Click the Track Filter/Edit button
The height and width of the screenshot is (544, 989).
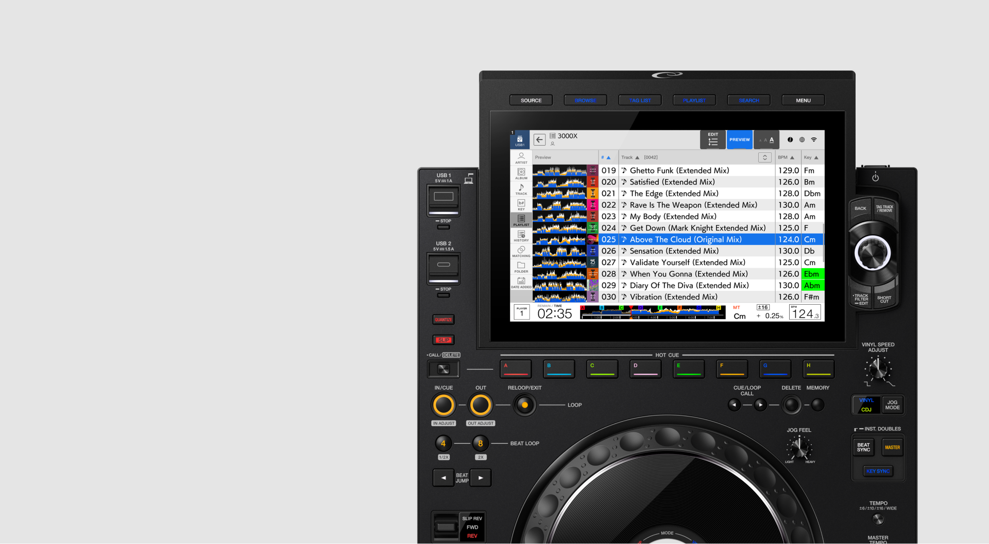(861, 299)
